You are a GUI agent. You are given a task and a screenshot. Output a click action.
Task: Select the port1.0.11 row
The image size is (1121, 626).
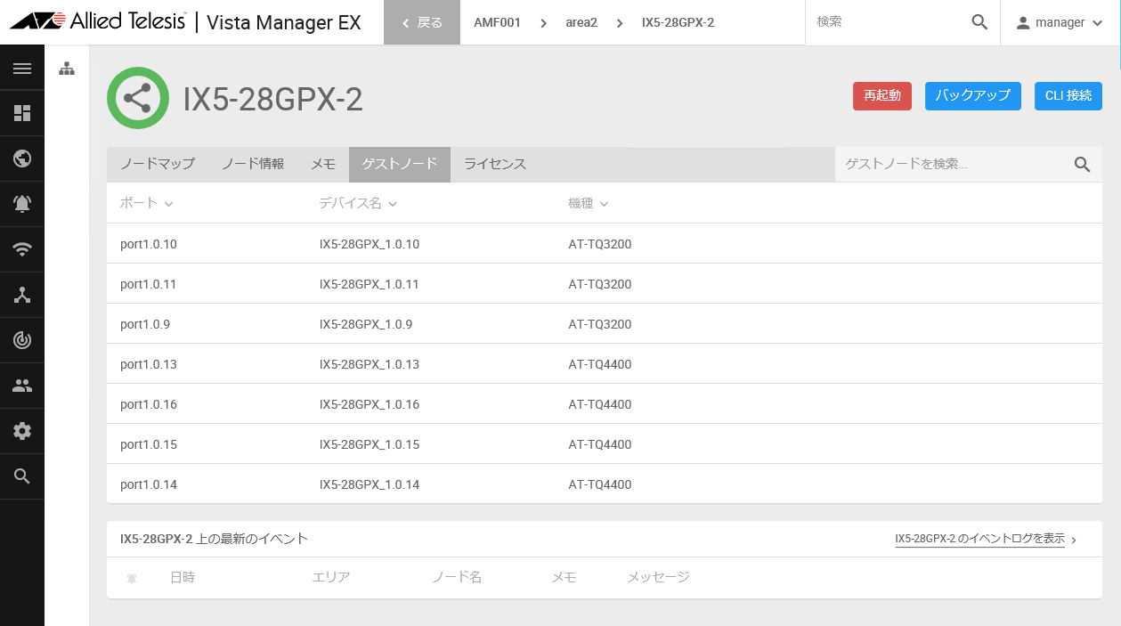(x=605, y=284)
